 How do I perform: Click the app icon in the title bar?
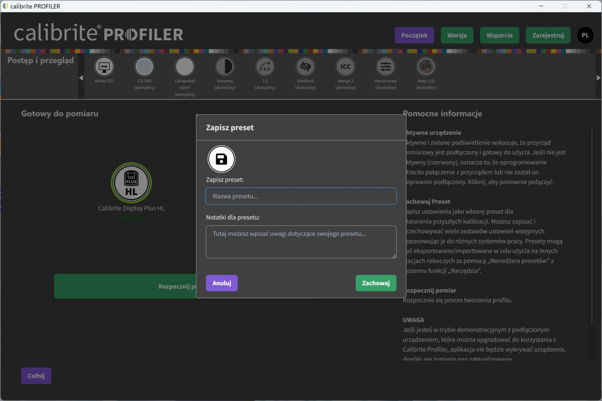point(5,6)
